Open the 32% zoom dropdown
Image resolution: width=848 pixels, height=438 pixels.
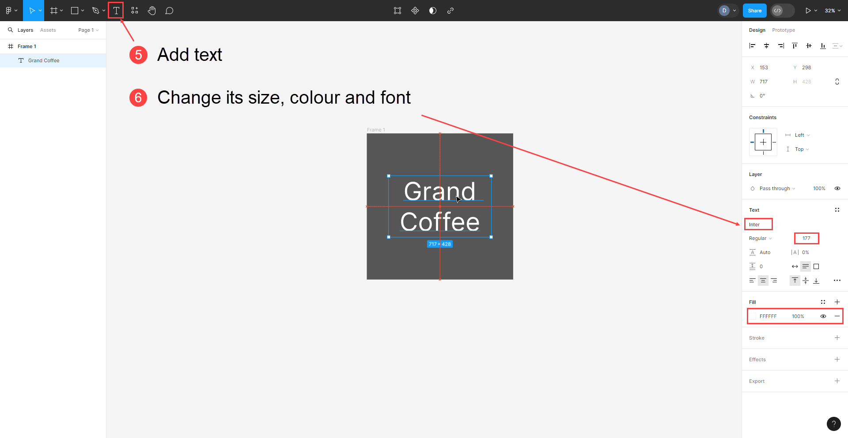[x=833, y=11]
